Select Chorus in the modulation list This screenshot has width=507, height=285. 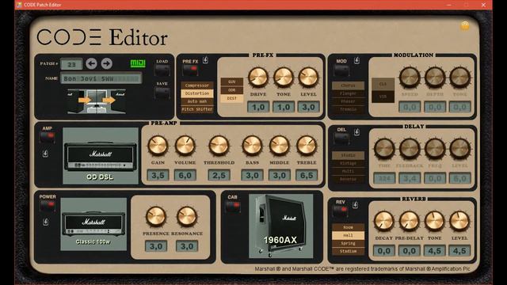(348, 85)
